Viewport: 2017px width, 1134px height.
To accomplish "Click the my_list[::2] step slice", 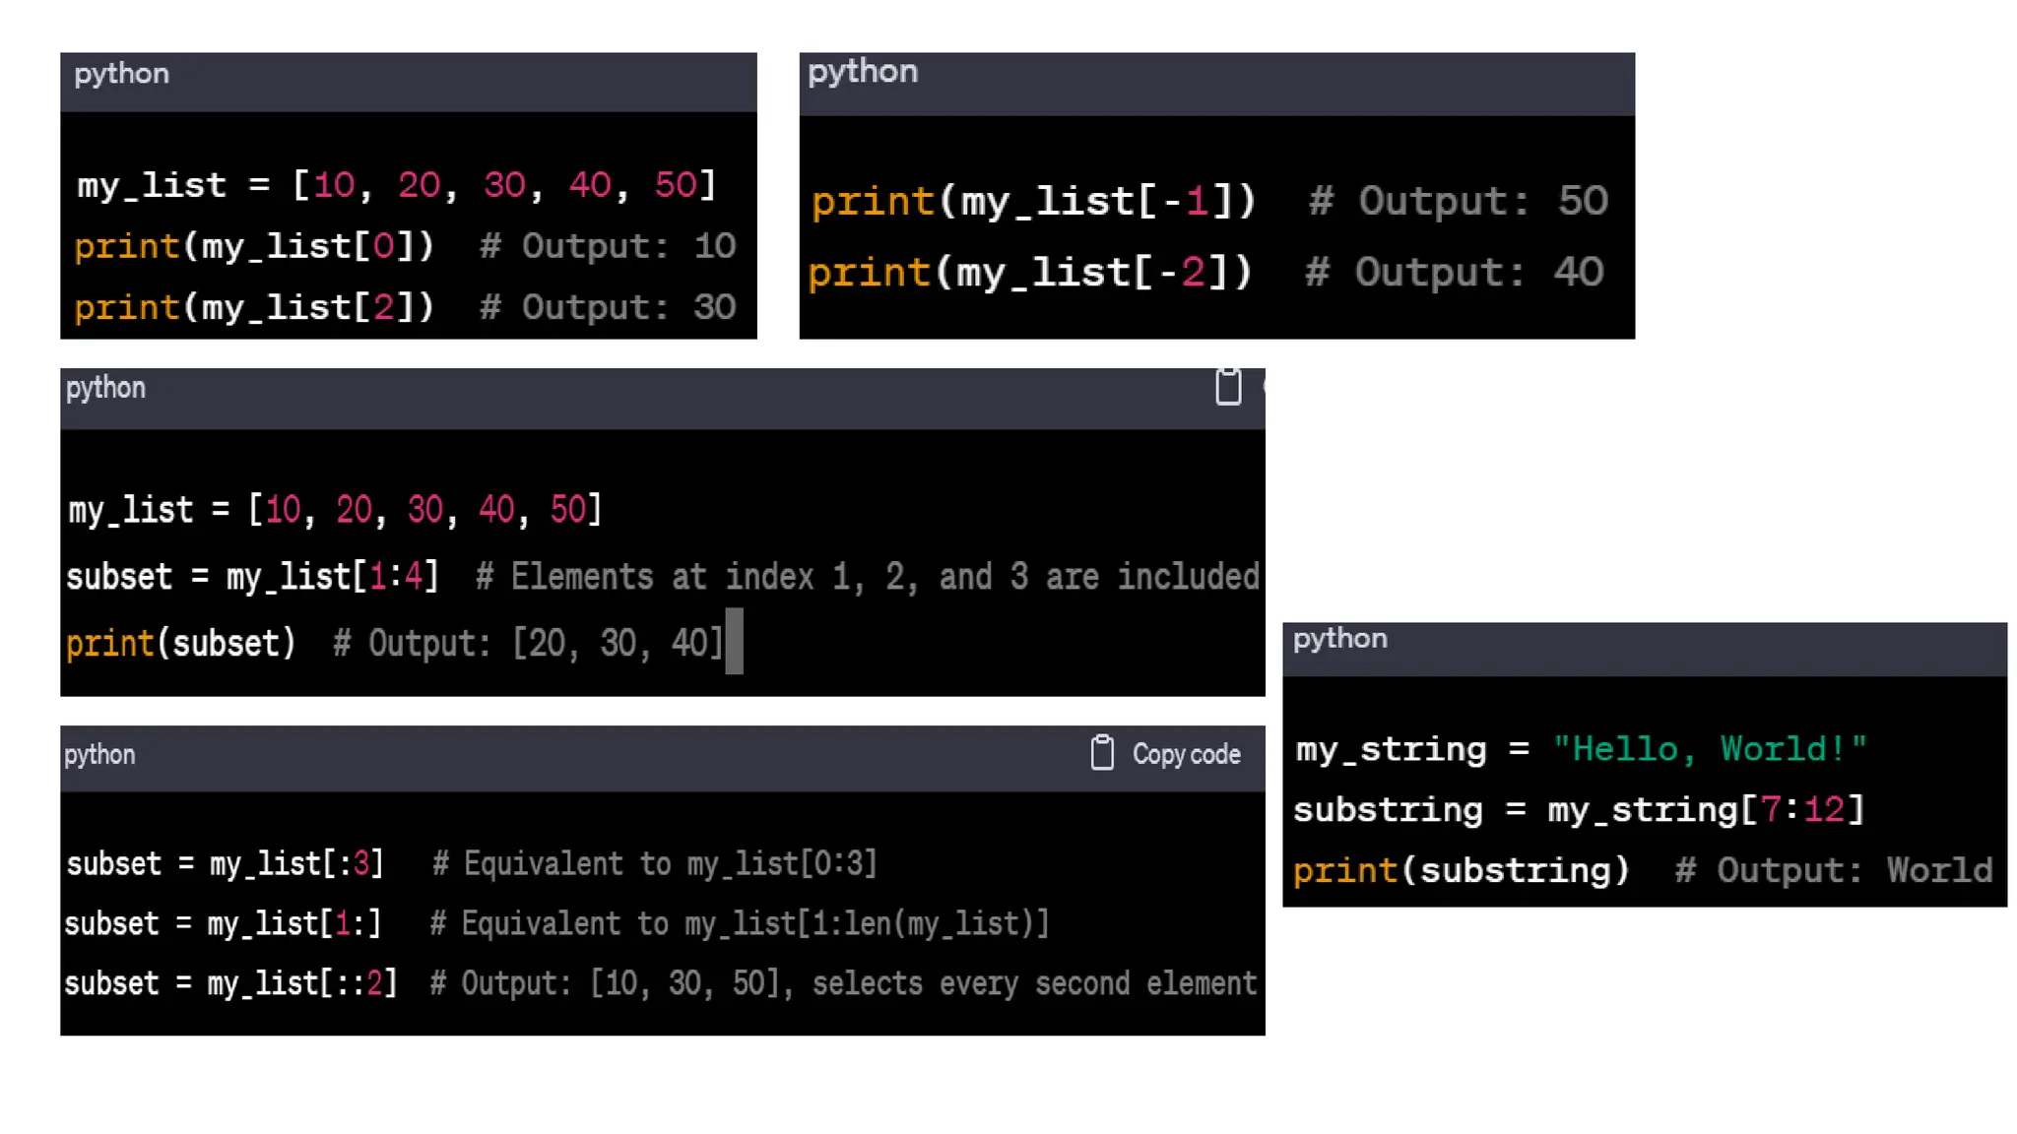I will pos(301,983).
